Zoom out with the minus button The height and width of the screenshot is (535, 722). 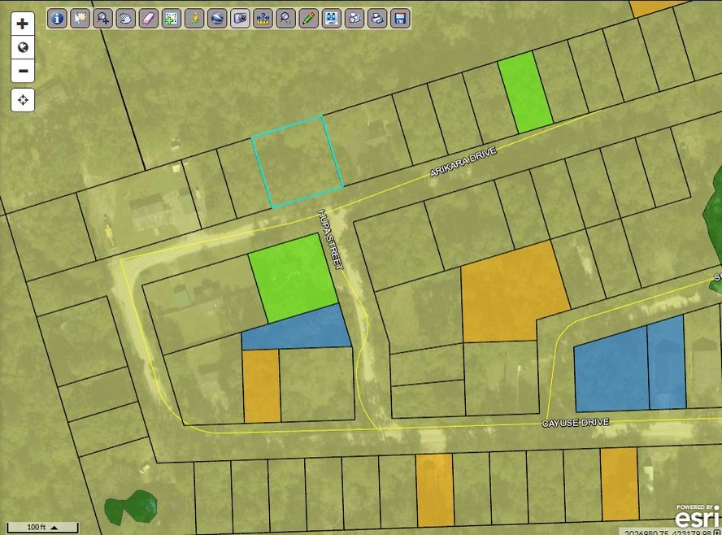[23, 71]
